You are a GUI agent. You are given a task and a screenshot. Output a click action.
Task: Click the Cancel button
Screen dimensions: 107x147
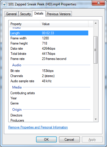(x=69, y=140)
